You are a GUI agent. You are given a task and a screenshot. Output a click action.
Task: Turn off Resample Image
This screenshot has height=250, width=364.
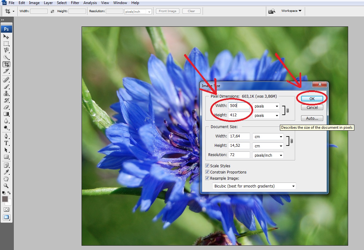[207, 178]
